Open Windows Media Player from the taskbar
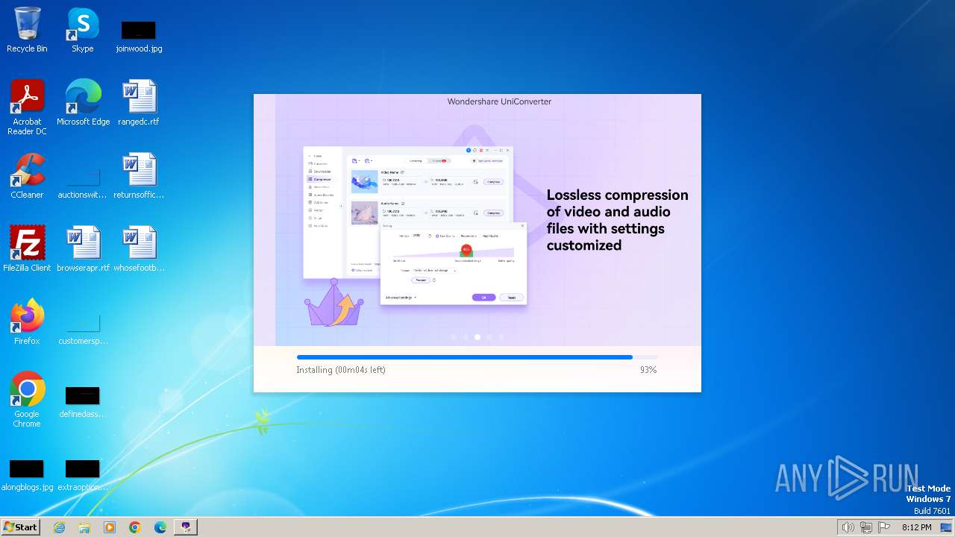955x537 pixels. point(110,527)
